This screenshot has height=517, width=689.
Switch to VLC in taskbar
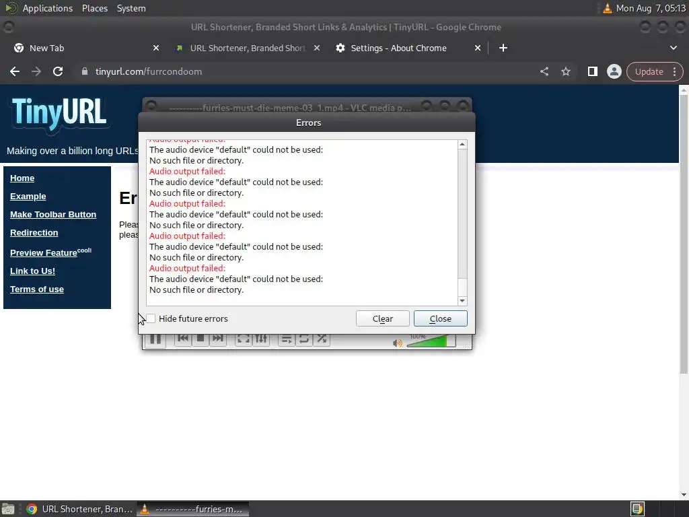point(193,509)
